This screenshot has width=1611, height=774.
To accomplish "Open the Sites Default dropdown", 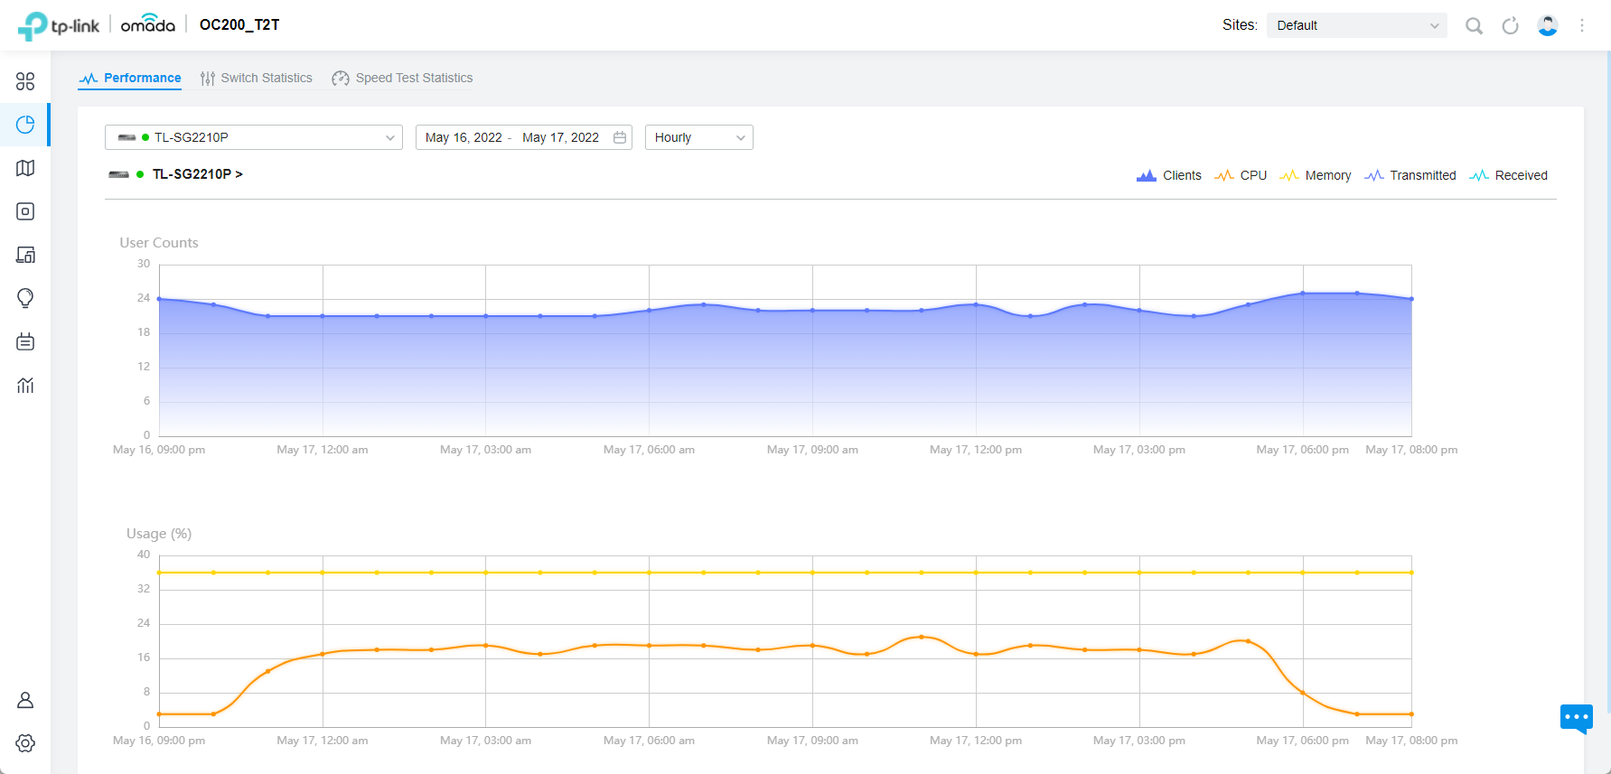I will pos(1356,25).
